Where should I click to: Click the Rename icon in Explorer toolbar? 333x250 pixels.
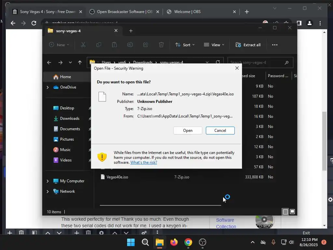point(130,45)
